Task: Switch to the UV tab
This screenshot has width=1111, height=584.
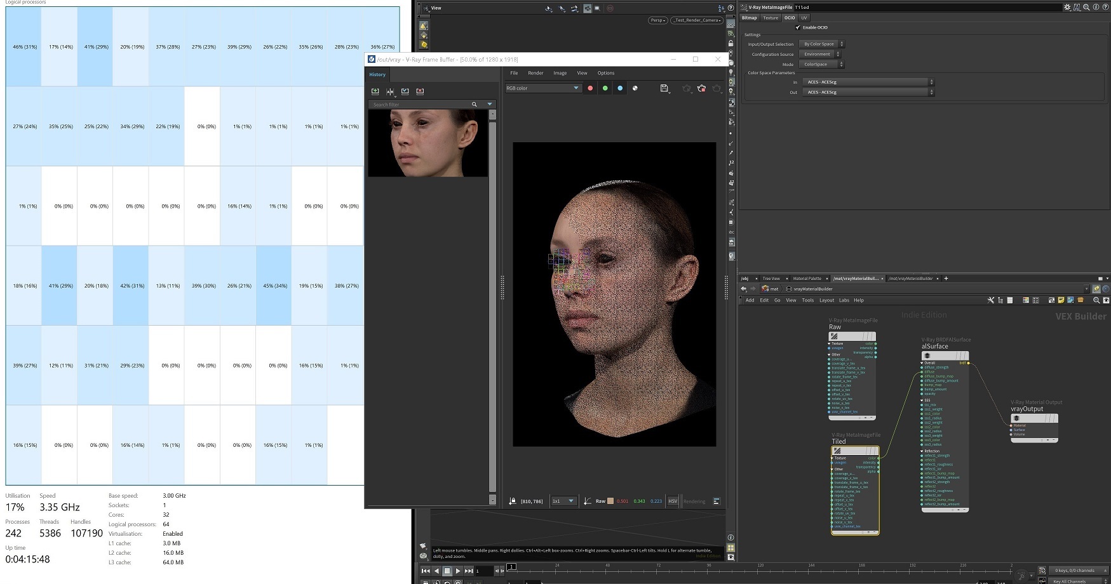Action: click(x=804, y=18)
